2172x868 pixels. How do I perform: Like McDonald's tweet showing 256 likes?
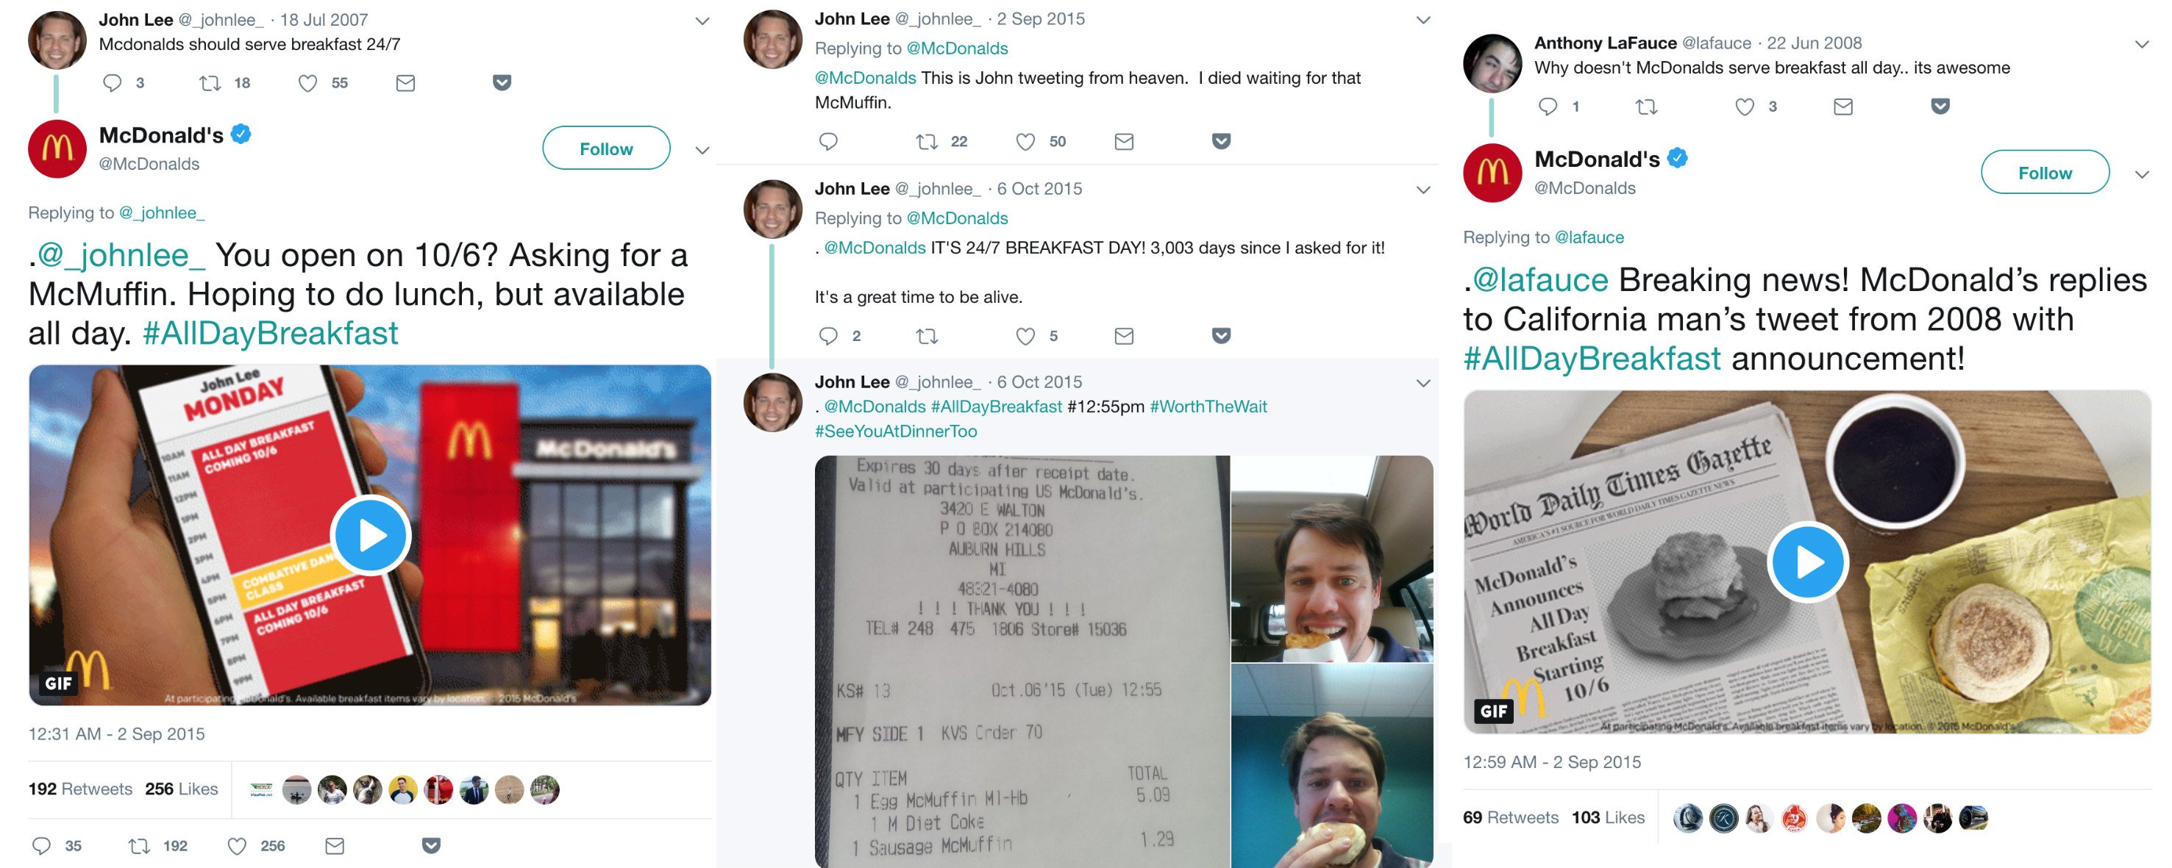[x=238, y=846]
